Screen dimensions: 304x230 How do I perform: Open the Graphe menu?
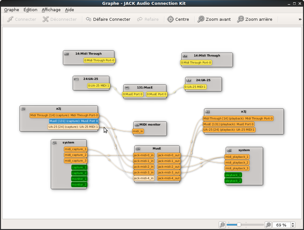[x=11, y=10]
